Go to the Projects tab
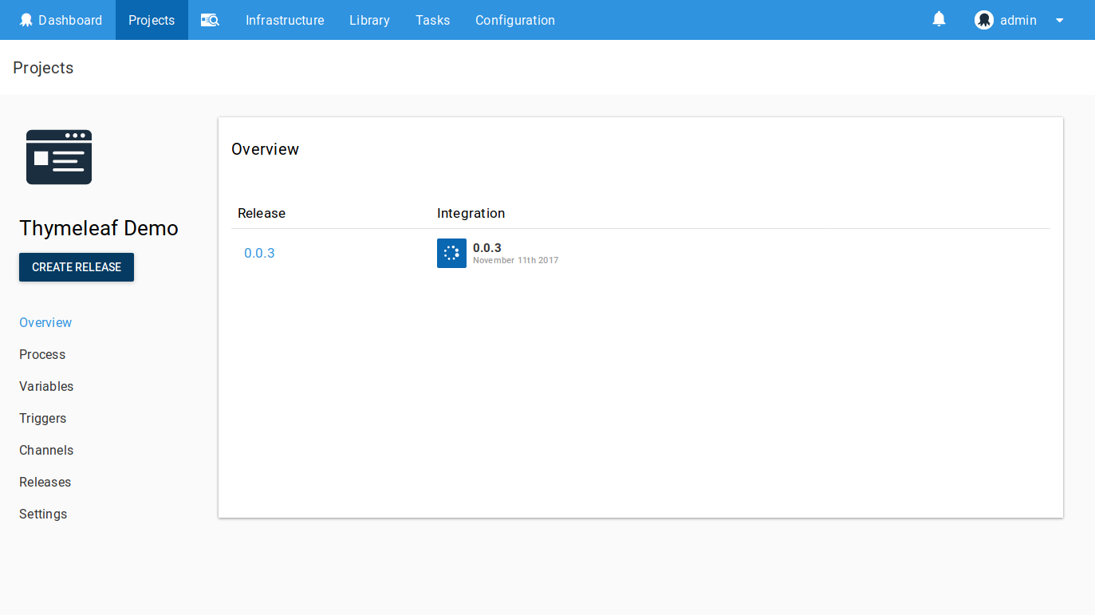This screenshot has width=1095, height=615. click(152, 20)
